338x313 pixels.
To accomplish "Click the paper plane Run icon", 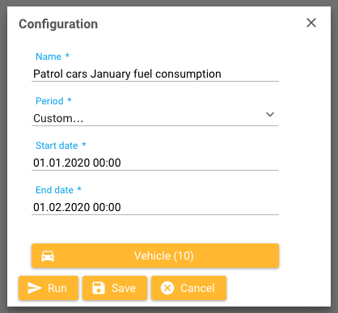I will pos(35,288).
